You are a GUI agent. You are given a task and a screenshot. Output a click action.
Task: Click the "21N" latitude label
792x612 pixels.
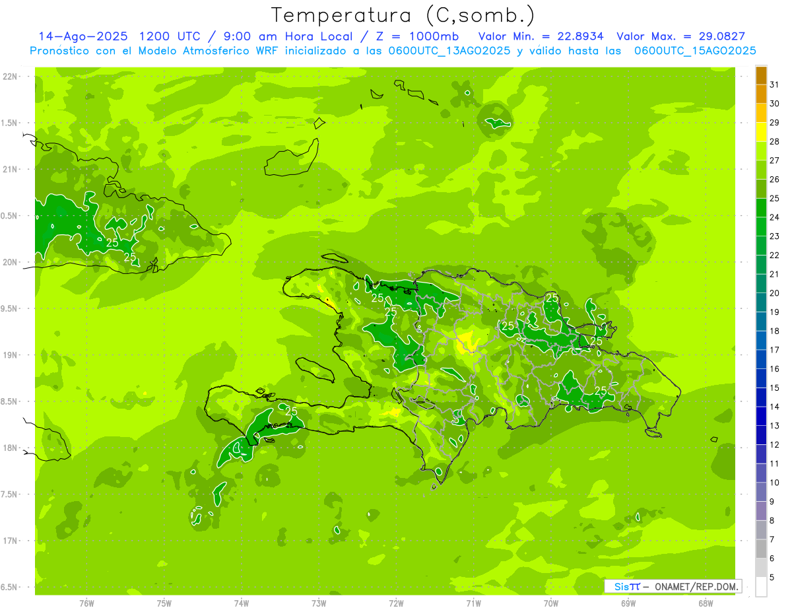[11, 169]
